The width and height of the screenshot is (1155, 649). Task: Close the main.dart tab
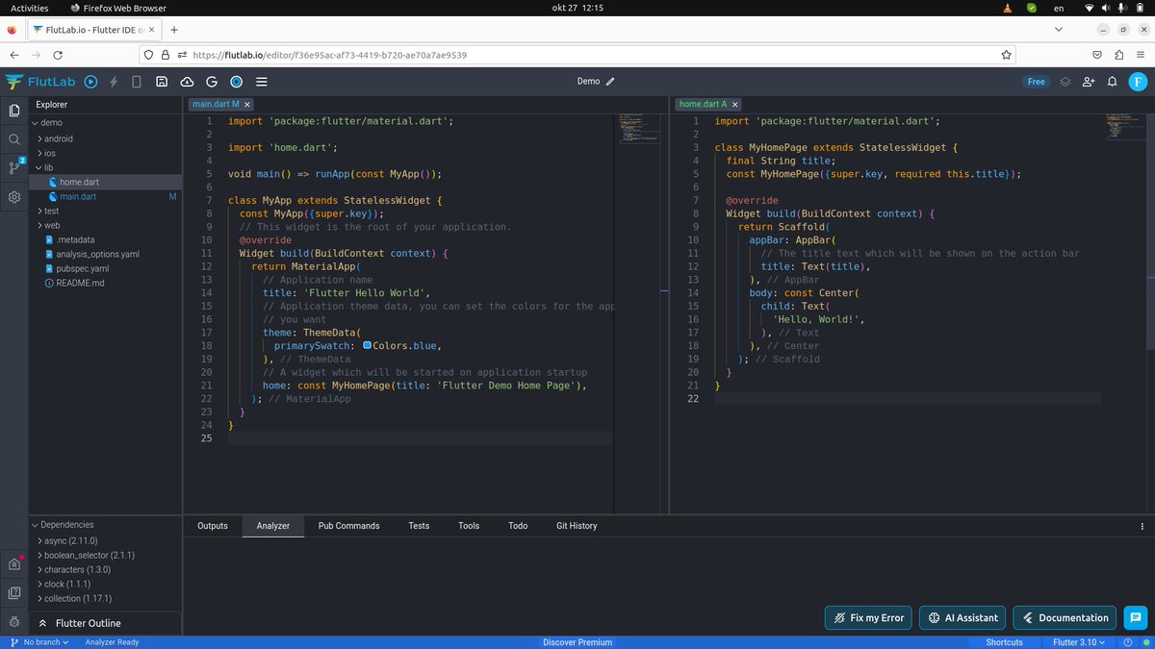[x=247, y=104]
